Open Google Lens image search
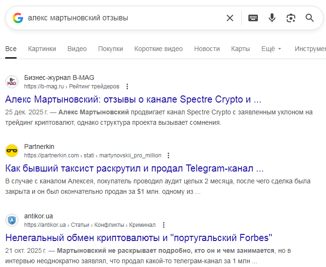The height and width of the screenshot is (267, 326). 291,18
